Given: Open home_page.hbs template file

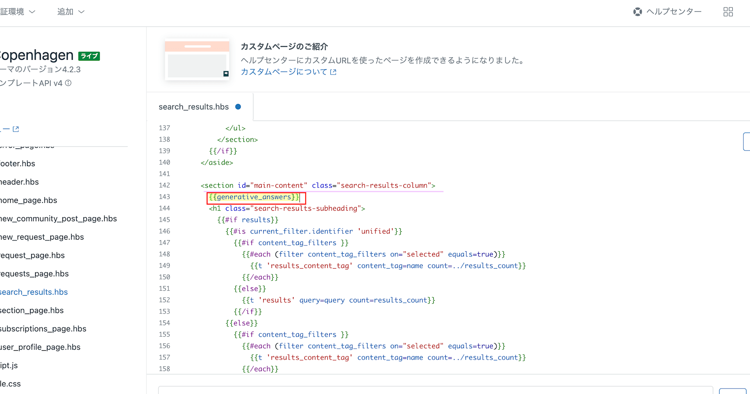Looking at the screenshot, I should [29, 200].
